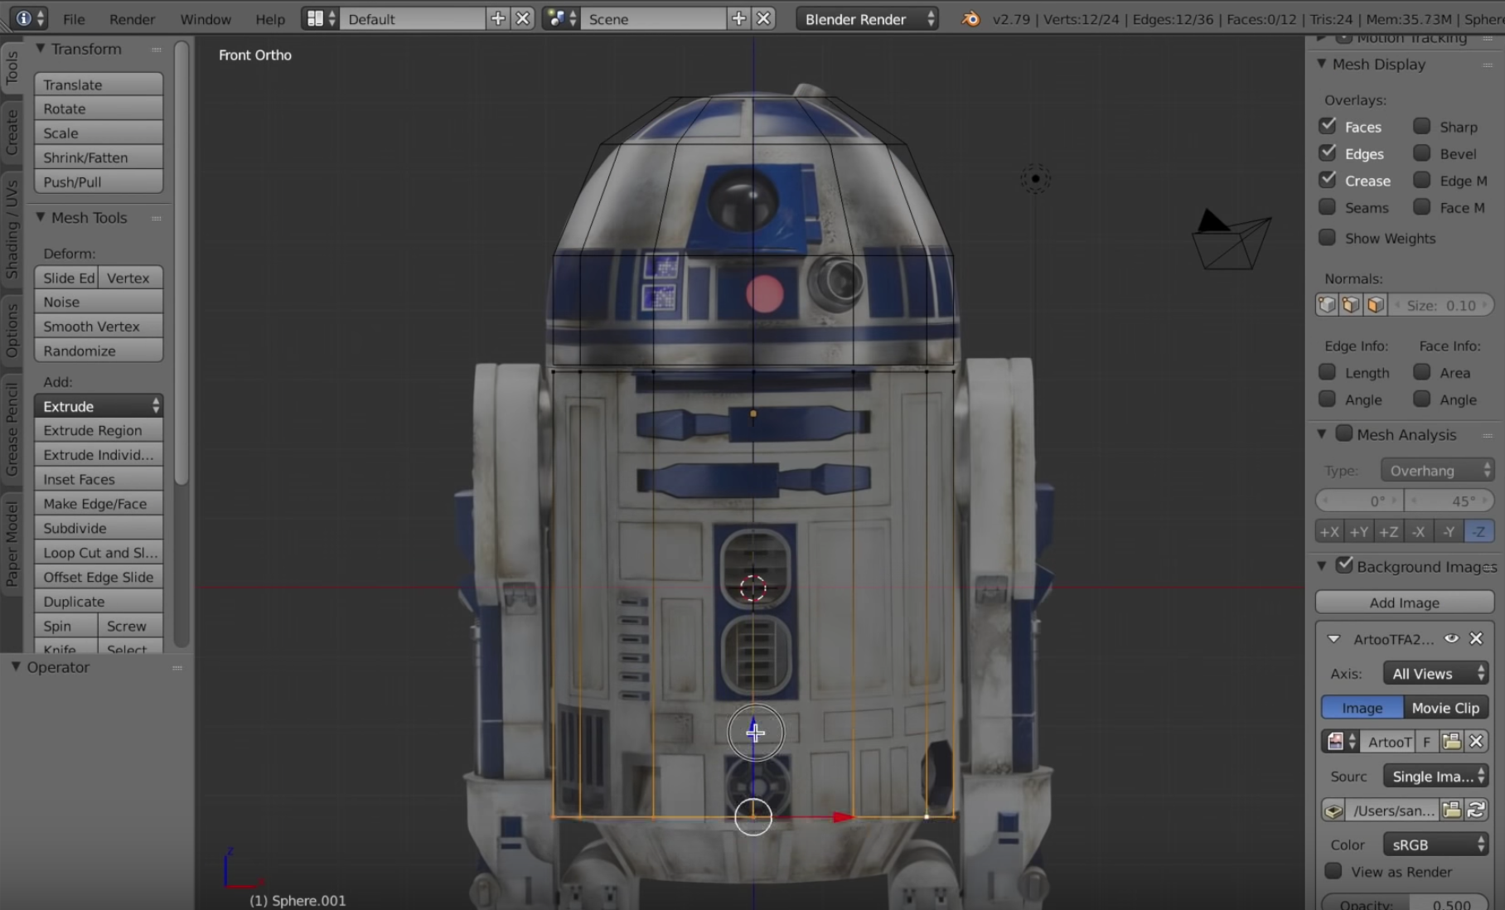Uncheck the Edges overlay

coord(1328,152)
